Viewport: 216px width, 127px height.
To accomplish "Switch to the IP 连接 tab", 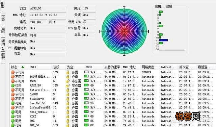I will [3, 45].
